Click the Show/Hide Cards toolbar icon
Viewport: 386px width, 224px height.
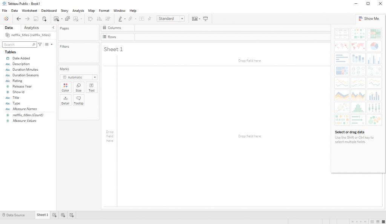coord(195,19)
